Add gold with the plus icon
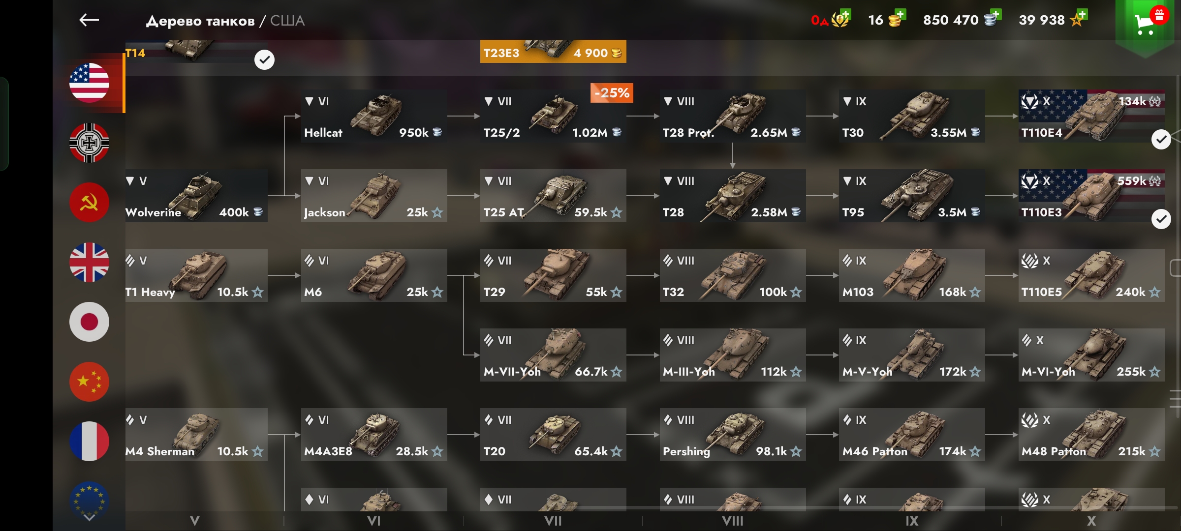 point(900,14)
